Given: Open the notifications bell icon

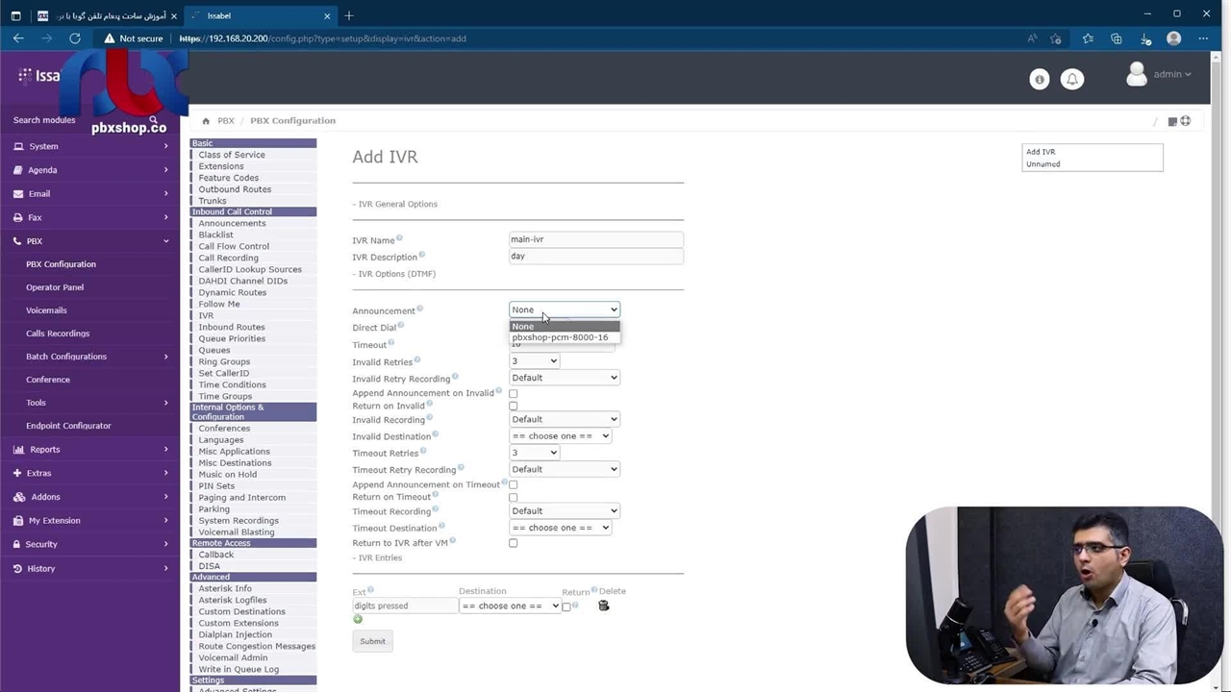Looking at the screenshot, I should (x=1072, y=80).
